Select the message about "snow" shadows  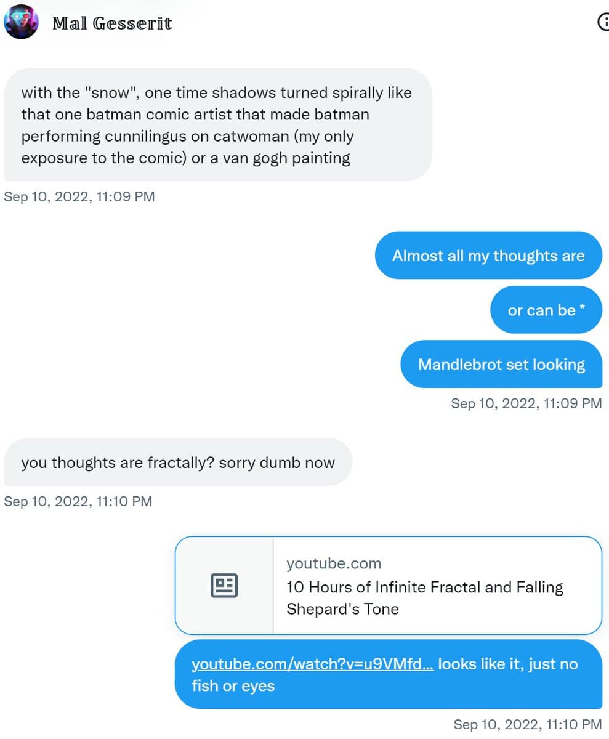point(217,125)
